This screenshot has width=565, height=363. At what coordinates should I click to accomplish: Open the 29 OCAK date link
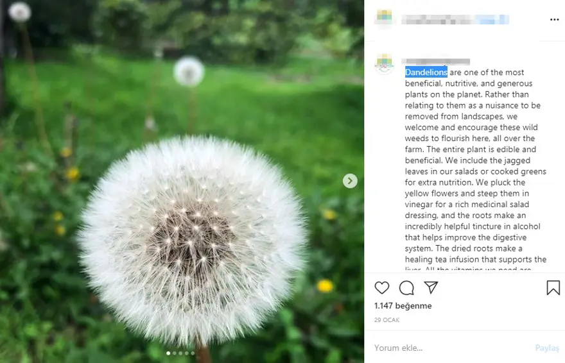pos(387,320)
